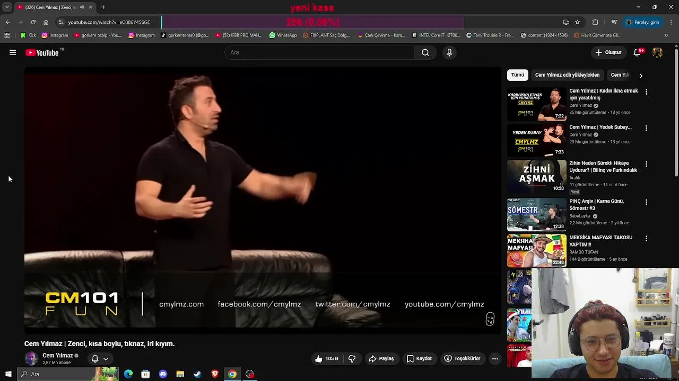Image resolution: width=679 pixels, height=381 pixels.
Task: Open Discord from the taskbar
Action: (163, 374)
